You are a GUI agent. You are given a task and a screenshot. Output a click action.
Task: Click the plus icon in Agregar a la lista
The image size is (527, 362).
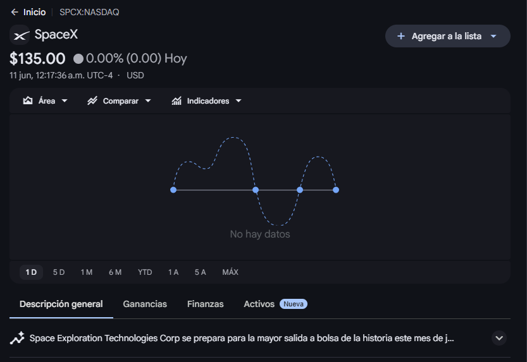[400, 36]
